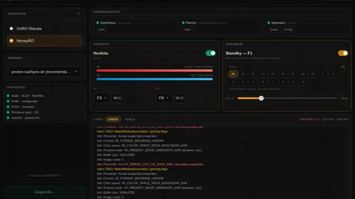Click the Audio ALSA PipeWire status dot
The image size is (355, 199).
point(8,96)
